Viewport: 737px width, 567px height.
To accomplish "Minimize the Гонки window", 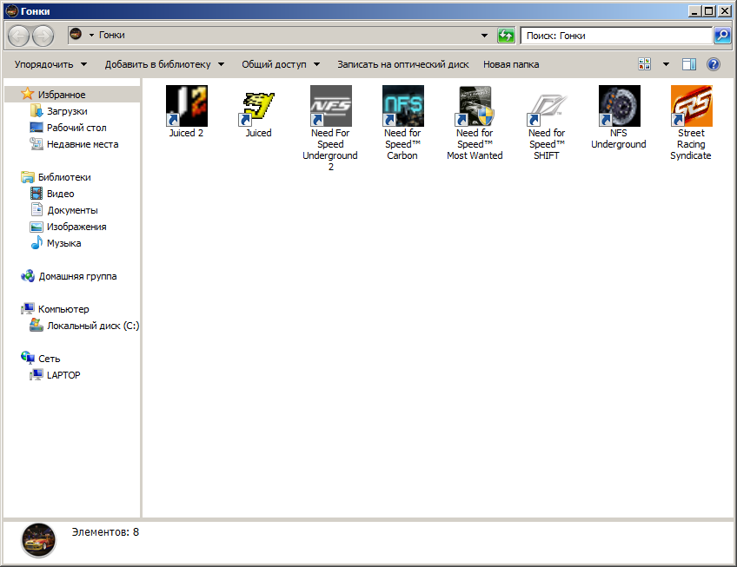I will click(x=694, y=10).
